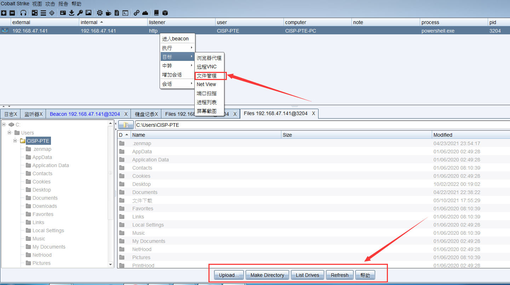The image size is (510, 285).
Task: Click the Make Directory button
Action: 267,275
